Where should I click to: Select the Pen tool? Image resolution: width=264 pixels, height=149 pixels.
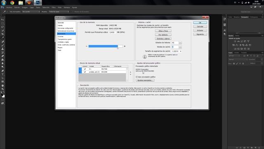point(2,71)
